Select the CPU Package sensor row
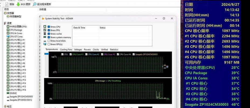250x108 pixels. tap(15, 30)
